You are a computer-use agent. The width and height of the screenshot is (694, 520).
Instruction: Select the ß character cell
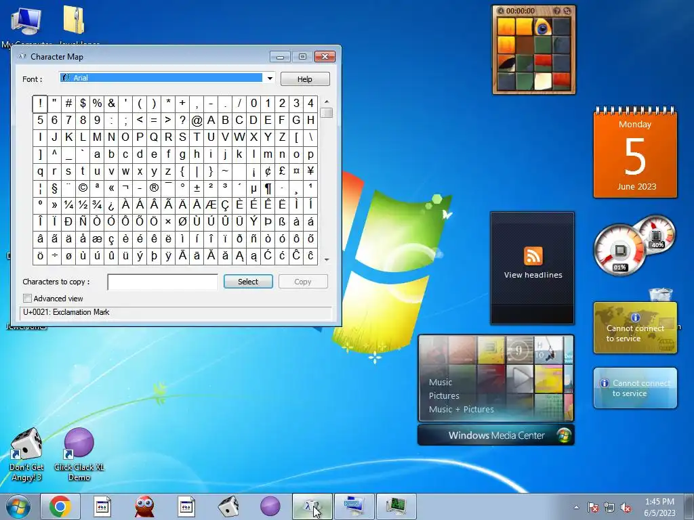click(x=282, y=222)
